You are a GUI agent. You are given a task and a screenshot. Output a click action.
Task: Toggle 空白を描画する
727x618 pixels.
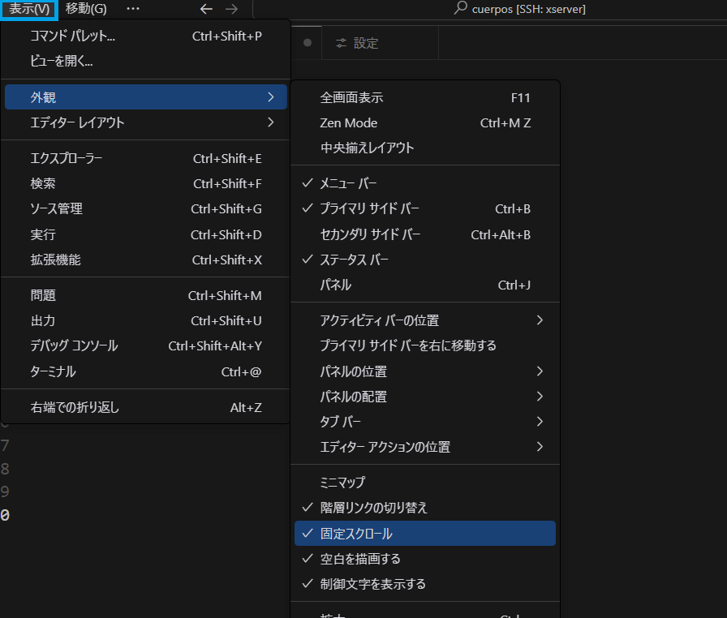tap(424, 559)
